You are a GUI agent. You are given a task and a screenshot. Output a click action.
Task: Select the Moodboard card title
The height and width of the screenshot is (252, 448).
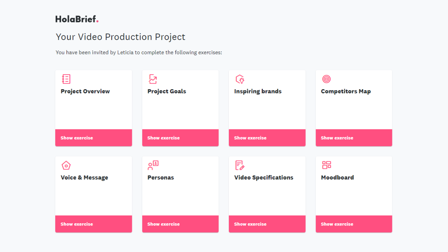[x=337, y=178]
